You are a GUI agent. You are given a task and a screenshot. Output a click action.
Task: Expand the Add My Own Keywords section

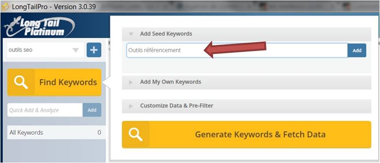(x=131, y=82)
